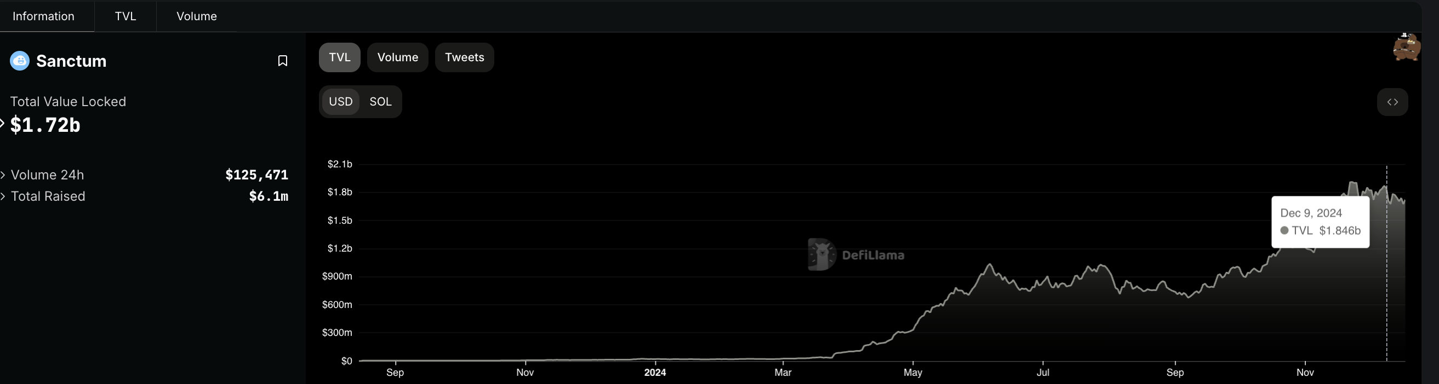Bookmark the Sanctum protocol
1439x384 pixels.
pyautogui.click(x=283, y=61)
